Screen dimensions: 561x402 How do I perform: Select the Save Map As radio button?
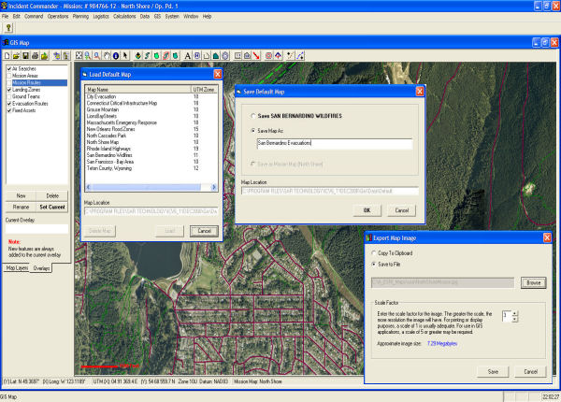pos(253,131)
